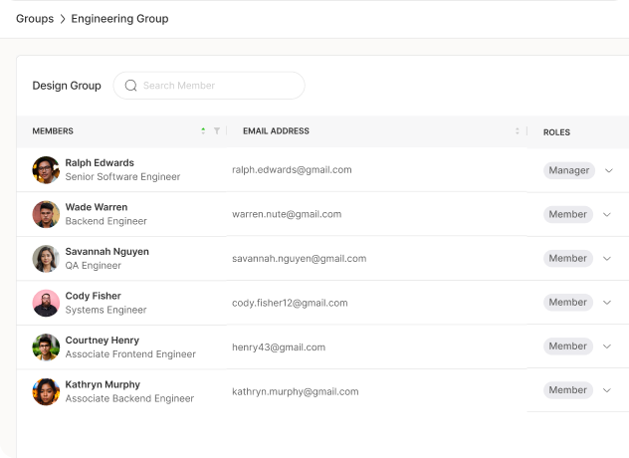Click the sort icon in Email Address column
The image size is (629, 458).
[517, 131]
